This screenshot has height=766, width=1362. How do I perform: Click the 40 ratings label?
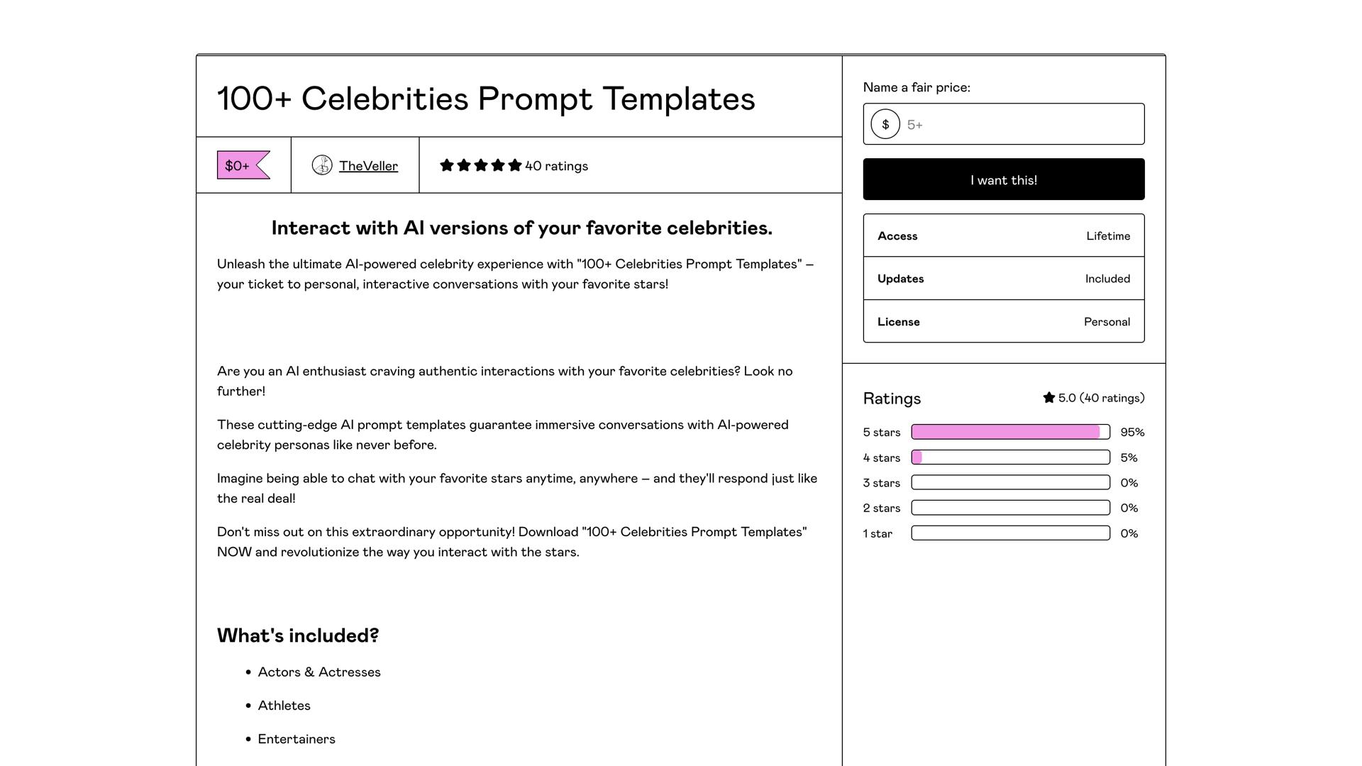pyautogui.click(x=555, y=166)
